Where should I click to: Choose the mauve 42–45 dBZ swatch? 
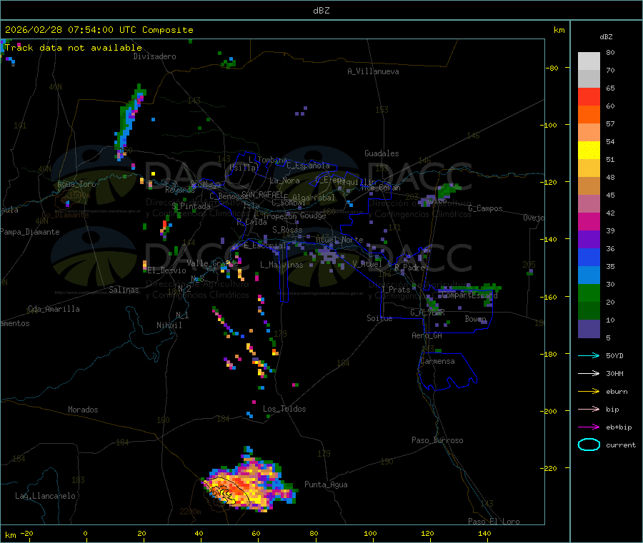pyautogui.click(x=589, y=203)
